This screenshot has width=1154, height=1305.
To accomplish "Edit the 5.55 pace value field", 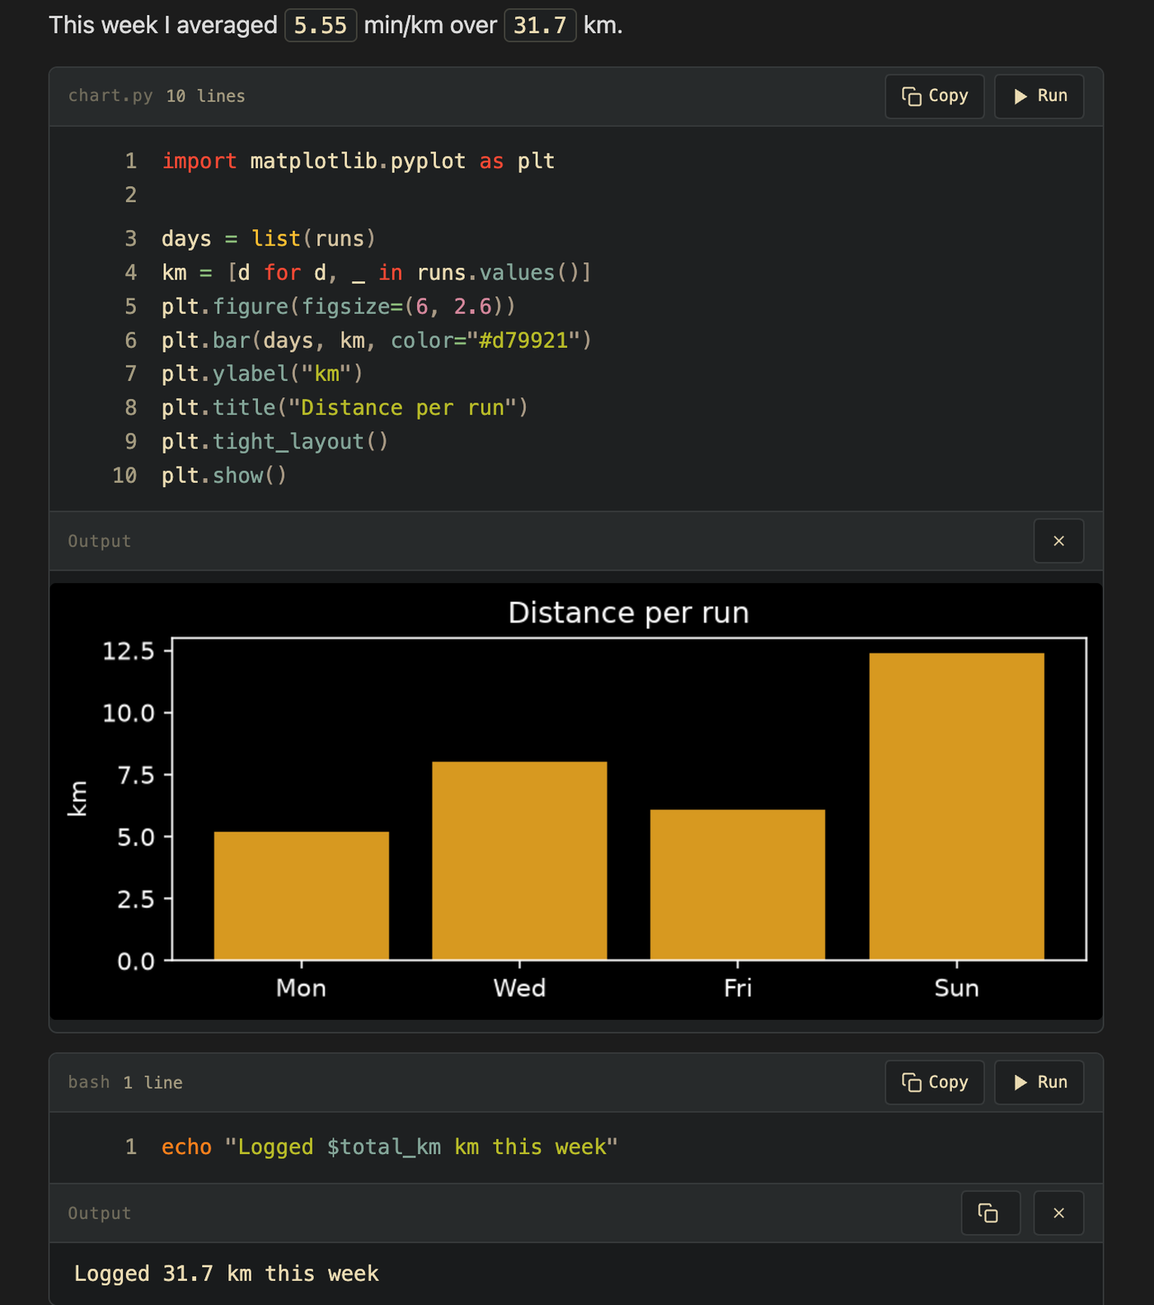I will click(321, 26).
